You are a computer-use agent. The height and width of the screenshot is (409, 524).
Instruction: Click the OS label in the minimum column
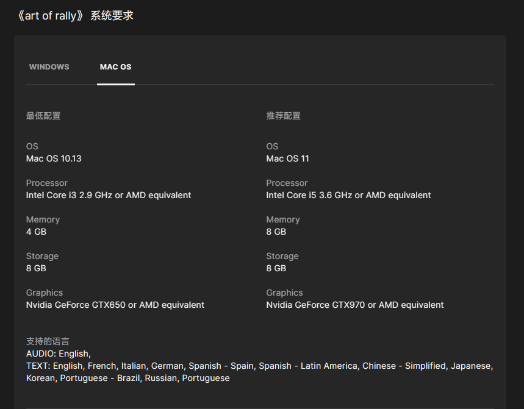click(x=32, y=146)
